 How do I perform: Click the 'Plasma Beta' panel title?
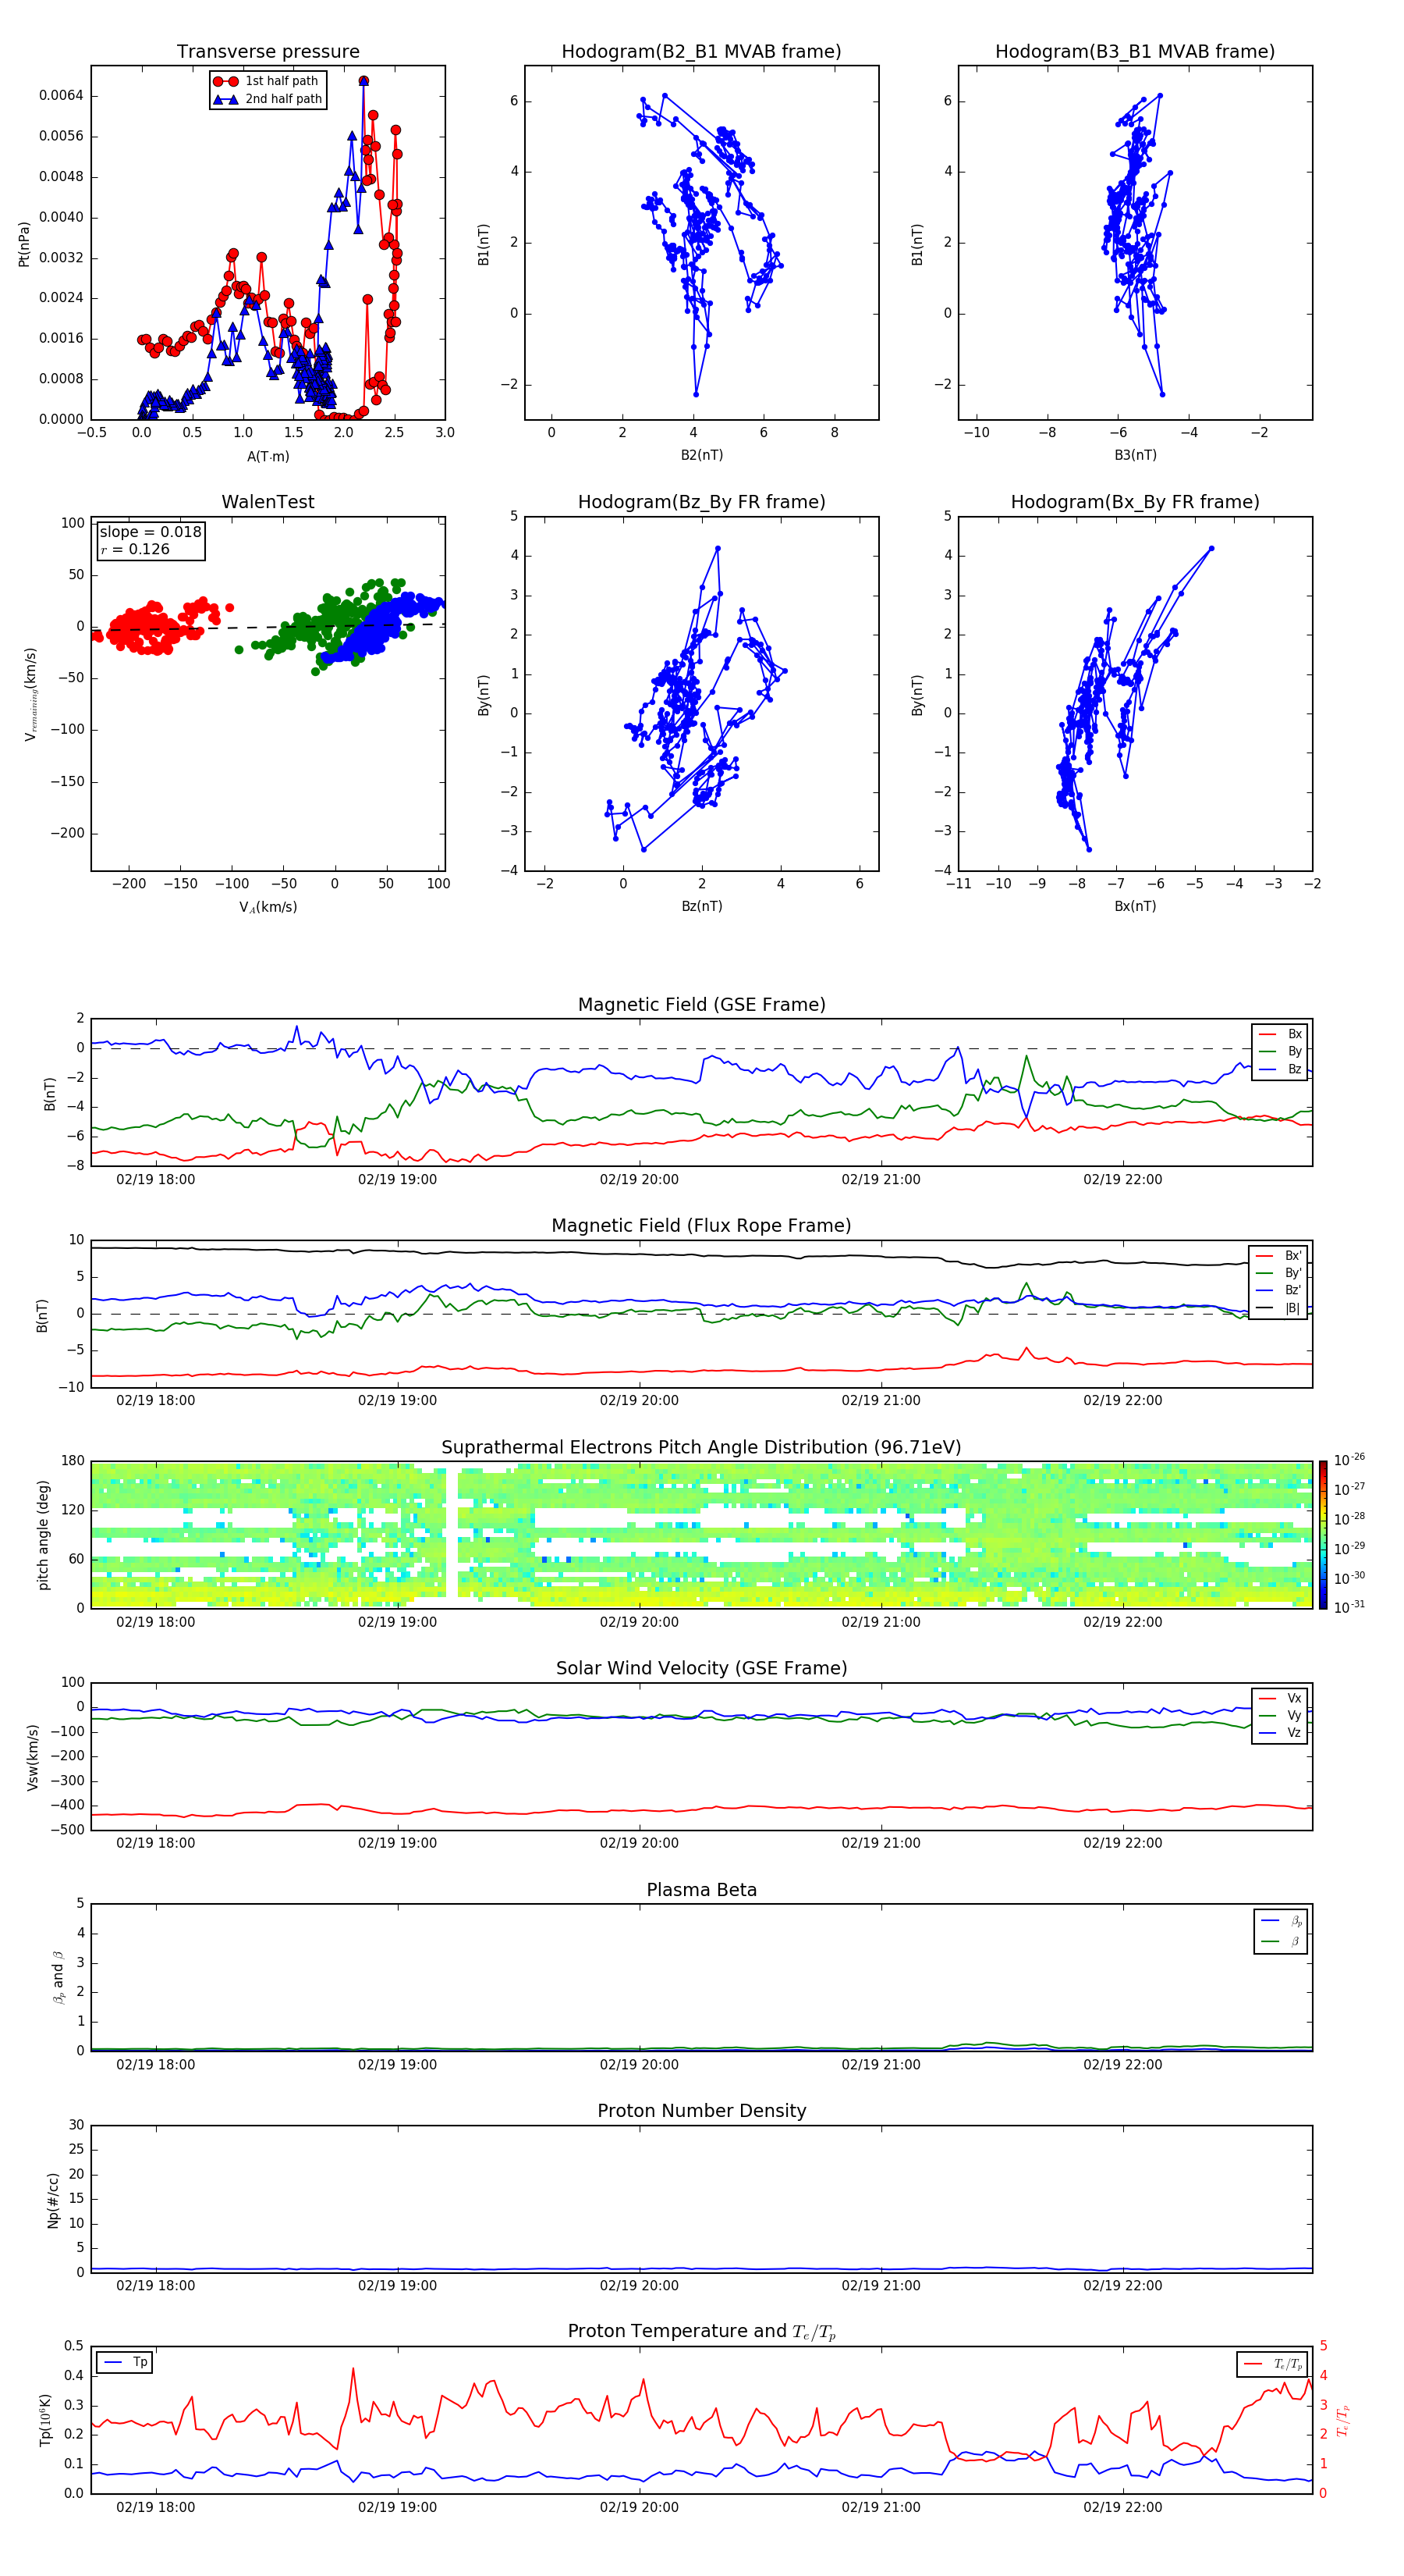pyautogui.click(x=701, y=1891)
